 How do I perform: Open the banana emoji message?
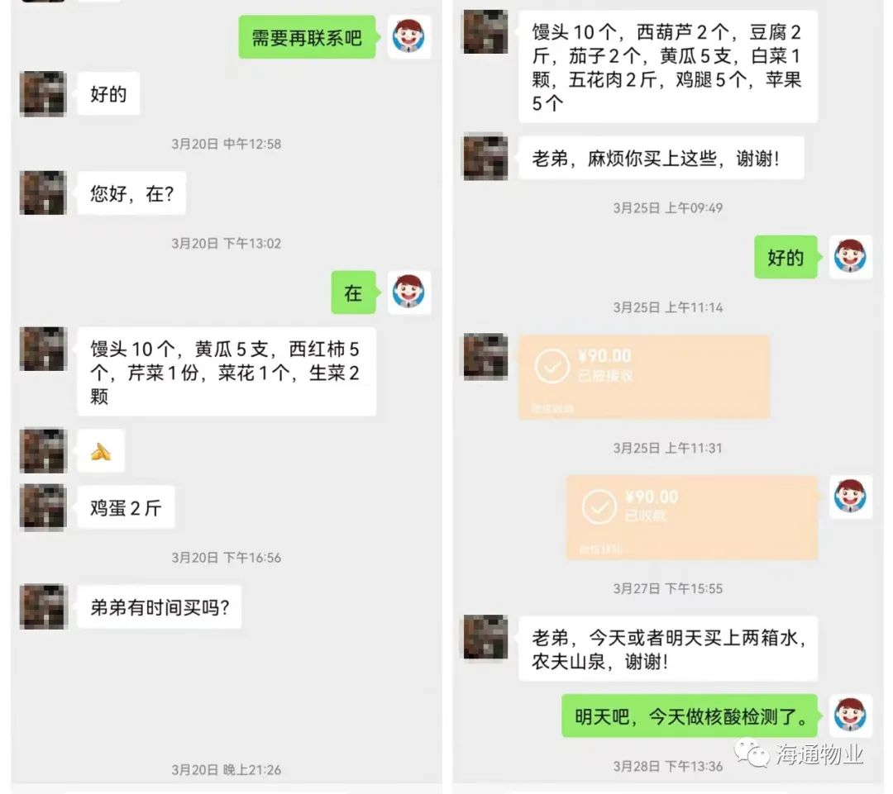click(101, 452)
